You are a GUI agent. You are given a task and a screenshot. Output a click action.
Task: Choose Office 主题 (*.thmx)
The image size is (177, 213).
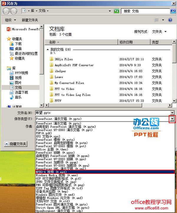pyautogui.click(x=105, y=149)
